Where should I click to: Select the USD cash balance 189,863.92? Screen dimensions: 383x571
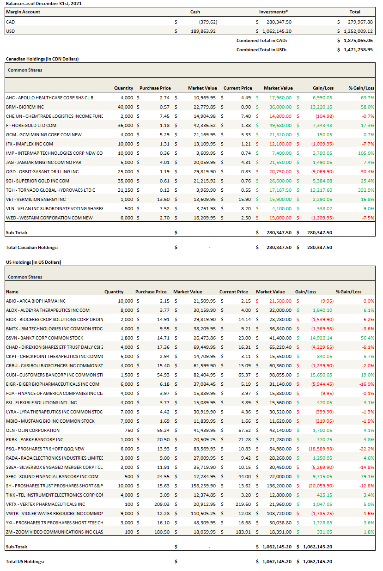point(202,31)
